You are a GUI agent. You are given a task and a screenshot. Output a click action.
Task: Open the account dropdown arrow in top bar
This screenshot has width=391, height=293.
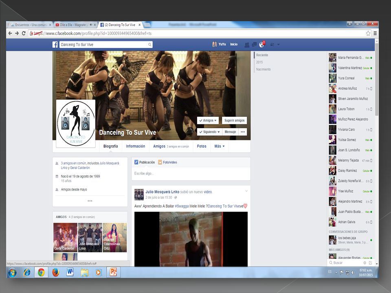279,45
